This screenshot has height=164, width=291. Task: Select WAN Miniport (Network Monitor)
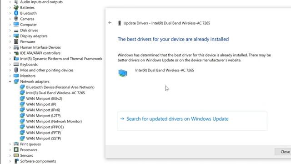pos(54,121)
